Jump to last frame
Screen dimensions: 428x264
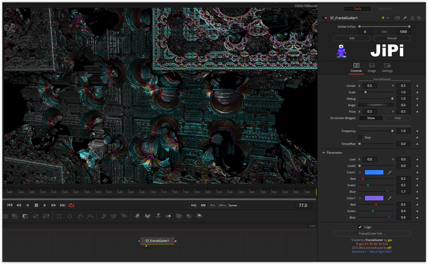tap(62, 205)
